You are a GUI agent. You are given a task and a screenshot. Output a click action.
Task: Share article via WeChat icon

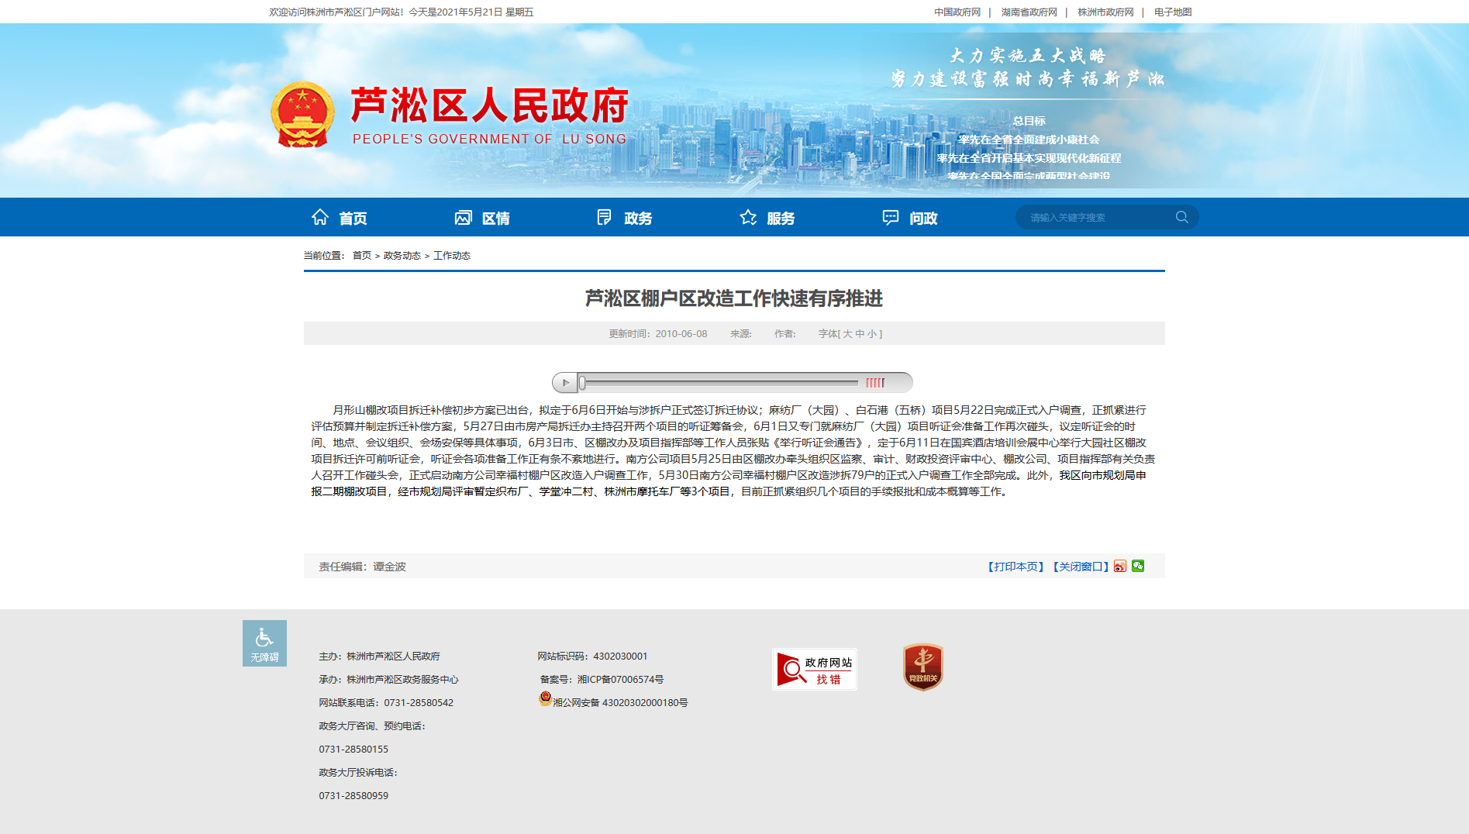pos(1138,566)
